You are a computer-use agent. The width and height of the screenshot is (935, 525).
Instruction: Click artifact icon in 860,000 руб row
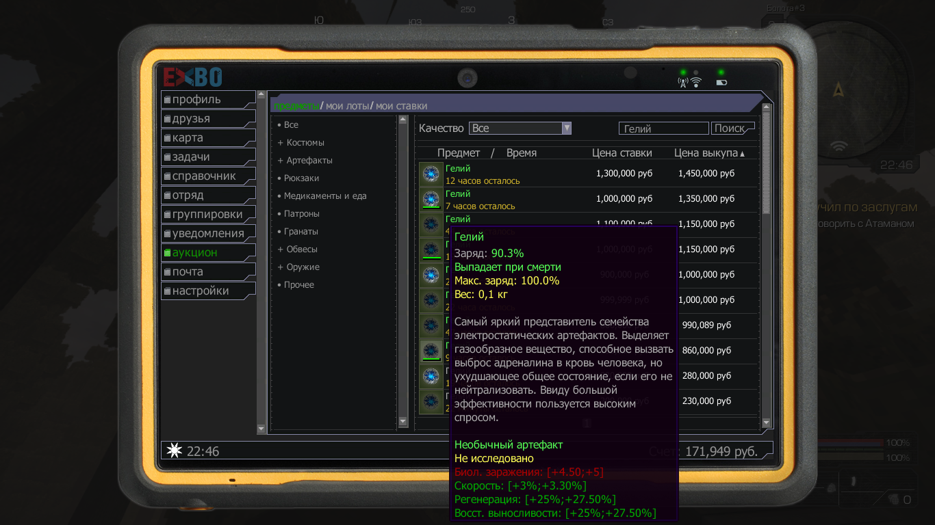pyautogui.click(x=431, y=351)
